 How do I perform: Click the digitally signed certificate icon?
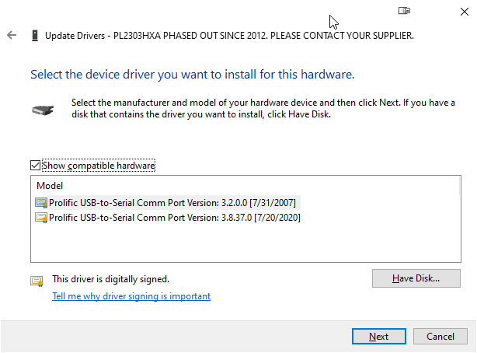click(x=37, y=281)
